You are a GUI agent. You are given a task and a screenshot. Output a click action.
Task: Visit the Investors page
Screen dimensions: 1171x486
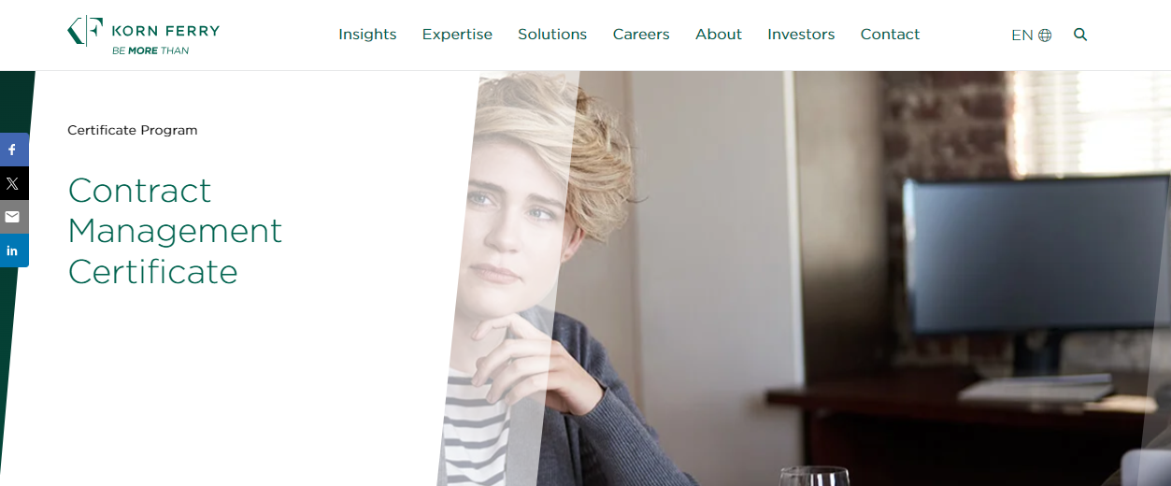[801, 35]
